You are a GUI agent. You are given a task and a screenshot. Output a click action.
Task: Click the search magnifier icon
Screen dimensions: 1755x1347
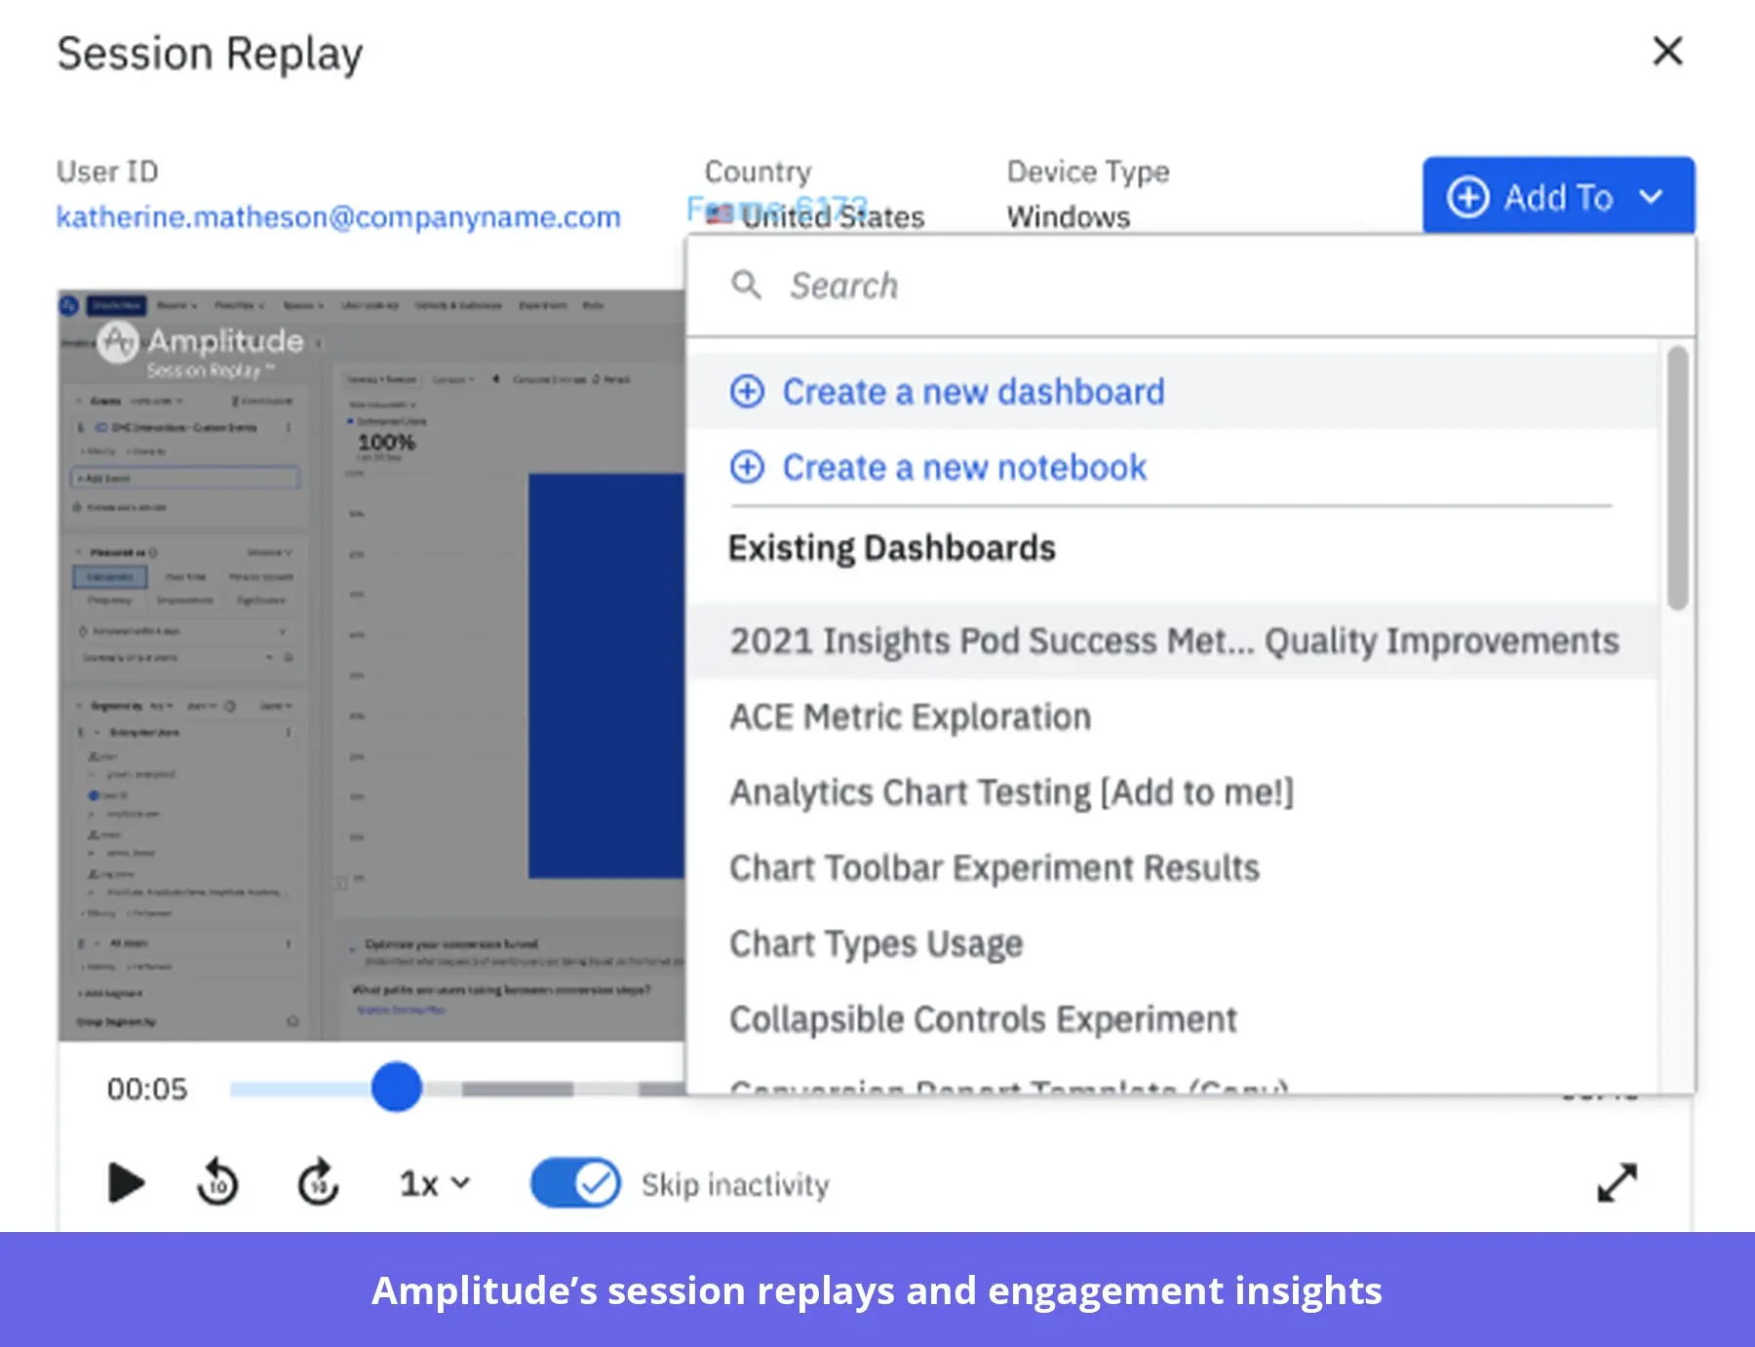click(x=746, y=285)
